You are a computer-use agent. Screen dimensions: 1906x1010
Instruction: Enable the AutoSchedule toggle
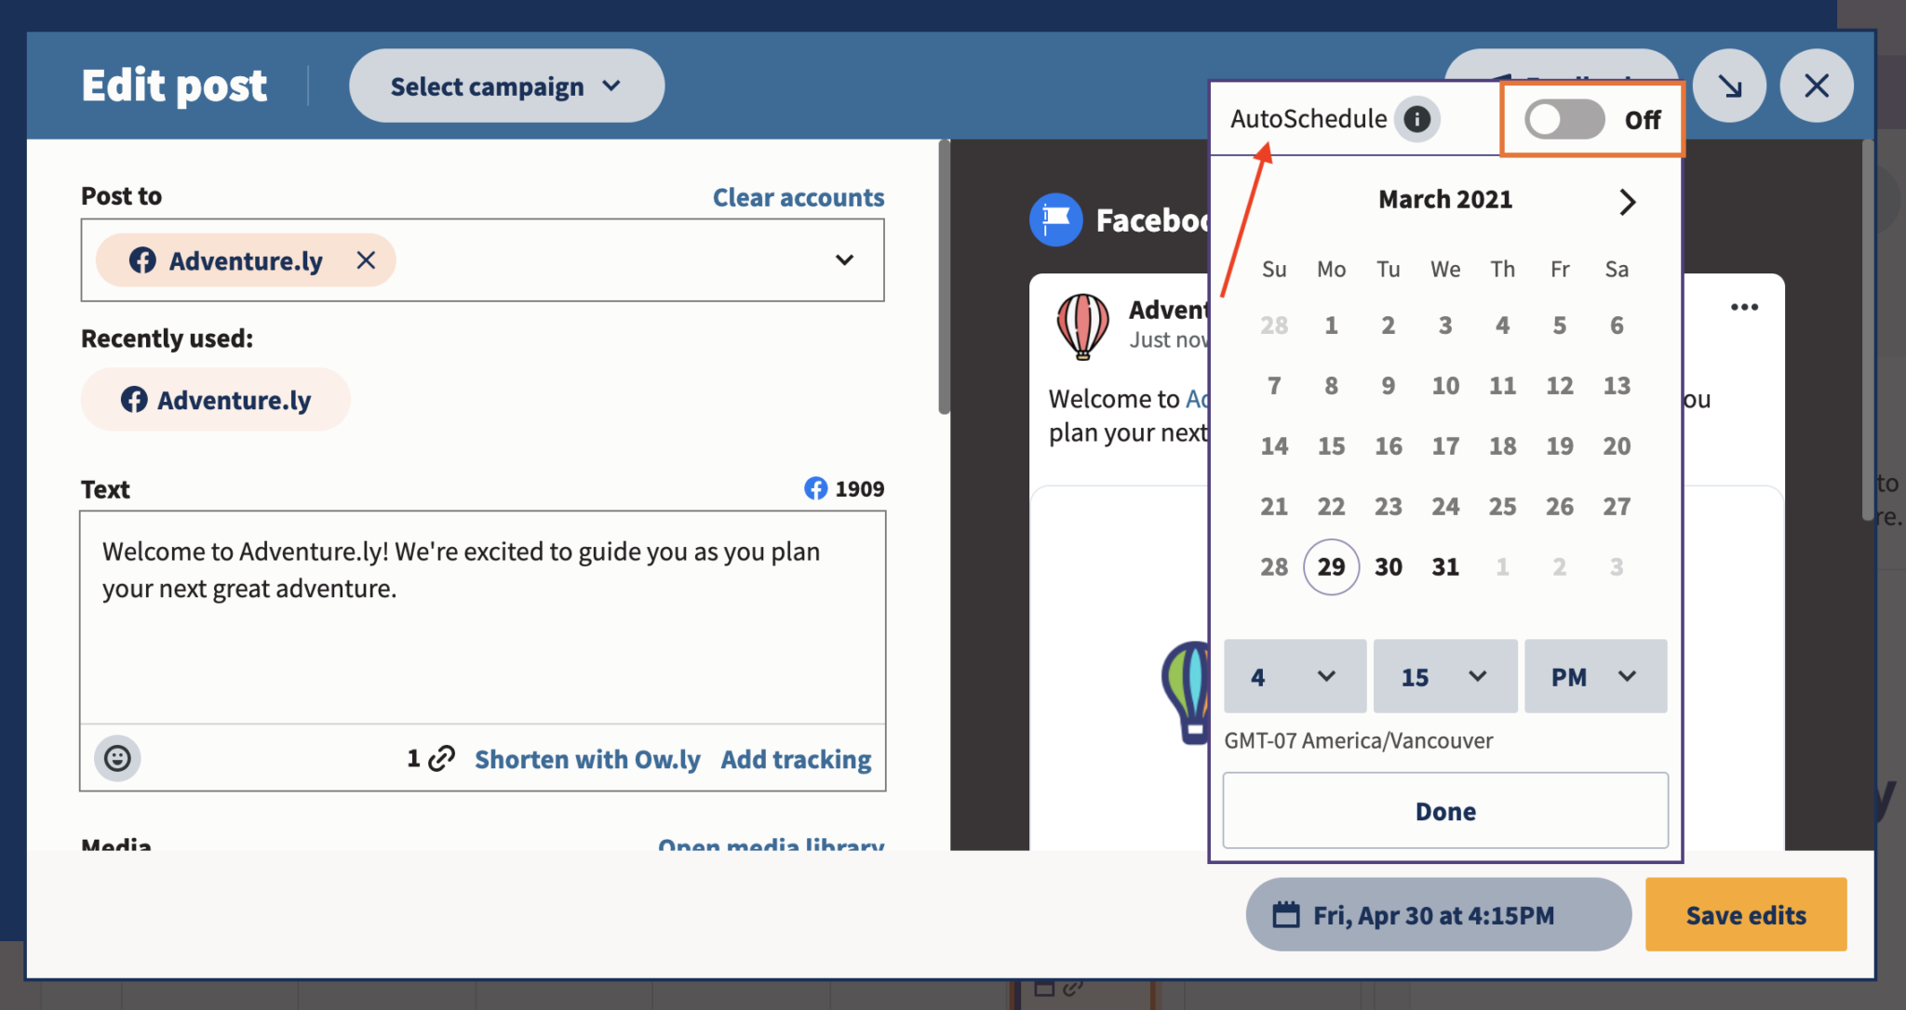(1564, 119)
